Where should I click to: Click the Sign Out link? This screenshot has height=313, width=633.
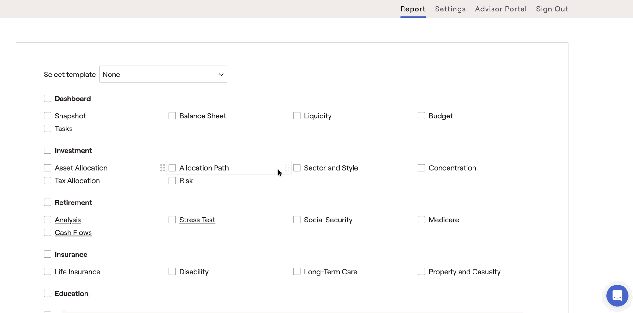(x=552, y=9)
